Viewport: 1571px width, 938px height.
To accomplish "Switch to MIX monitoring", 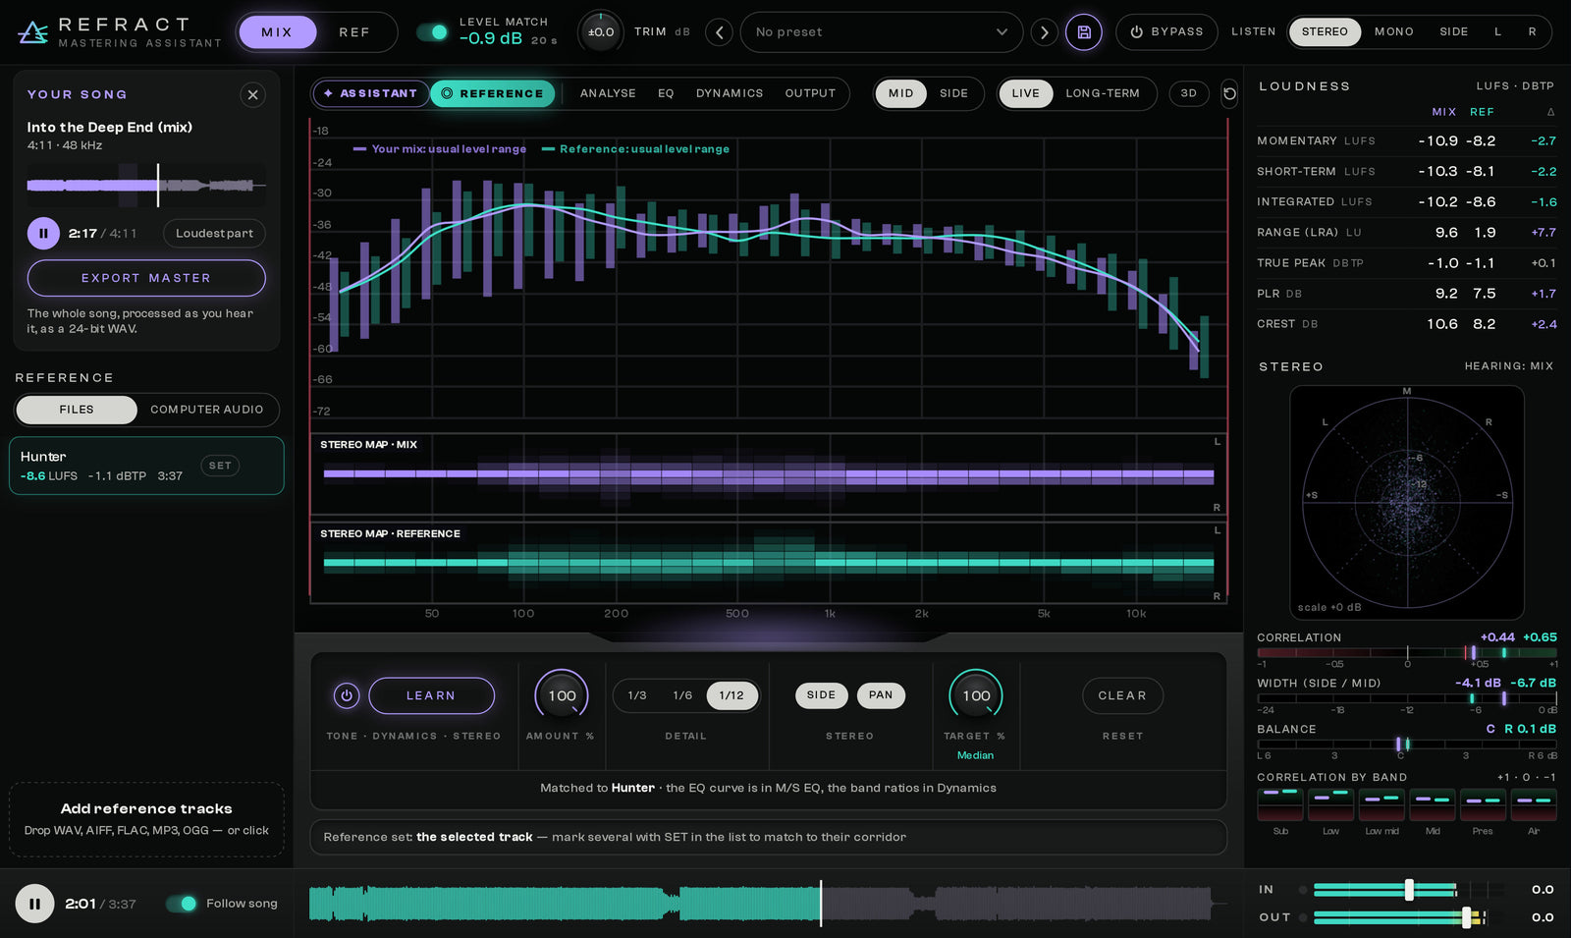I will (x=277, y=32).
